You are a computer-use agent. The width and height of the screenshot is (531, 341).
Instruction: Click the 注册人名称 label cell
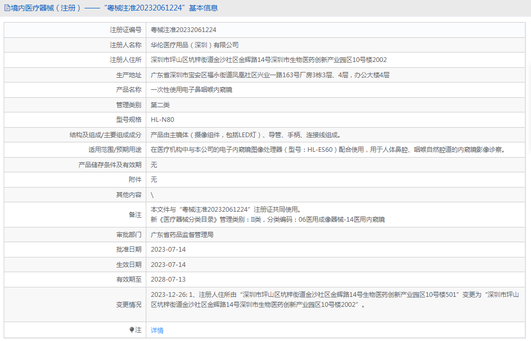126,45
